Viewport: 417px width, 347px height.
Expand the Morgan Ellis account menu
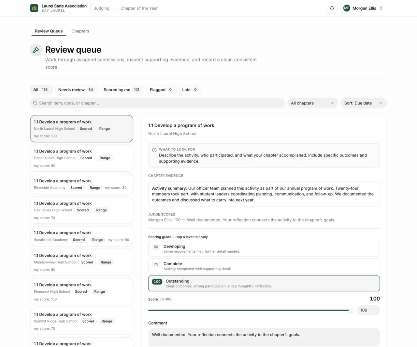point(363,8)
